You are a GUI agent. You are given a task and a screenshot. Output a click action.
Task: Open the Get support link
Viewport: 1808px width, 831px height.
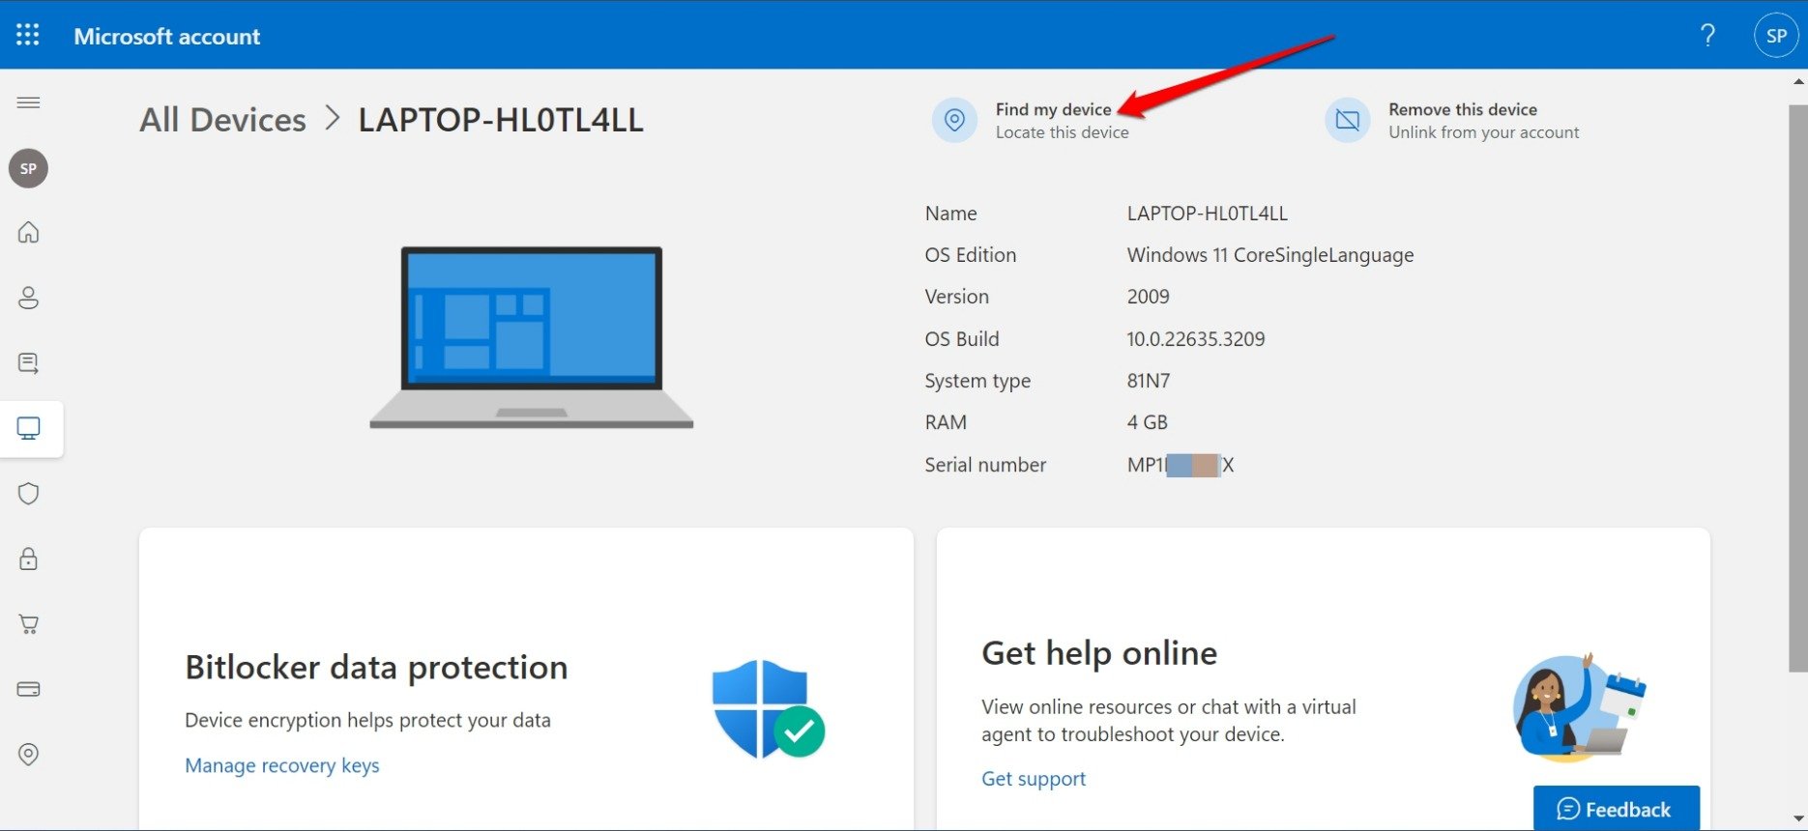(x=1034, y=779)
